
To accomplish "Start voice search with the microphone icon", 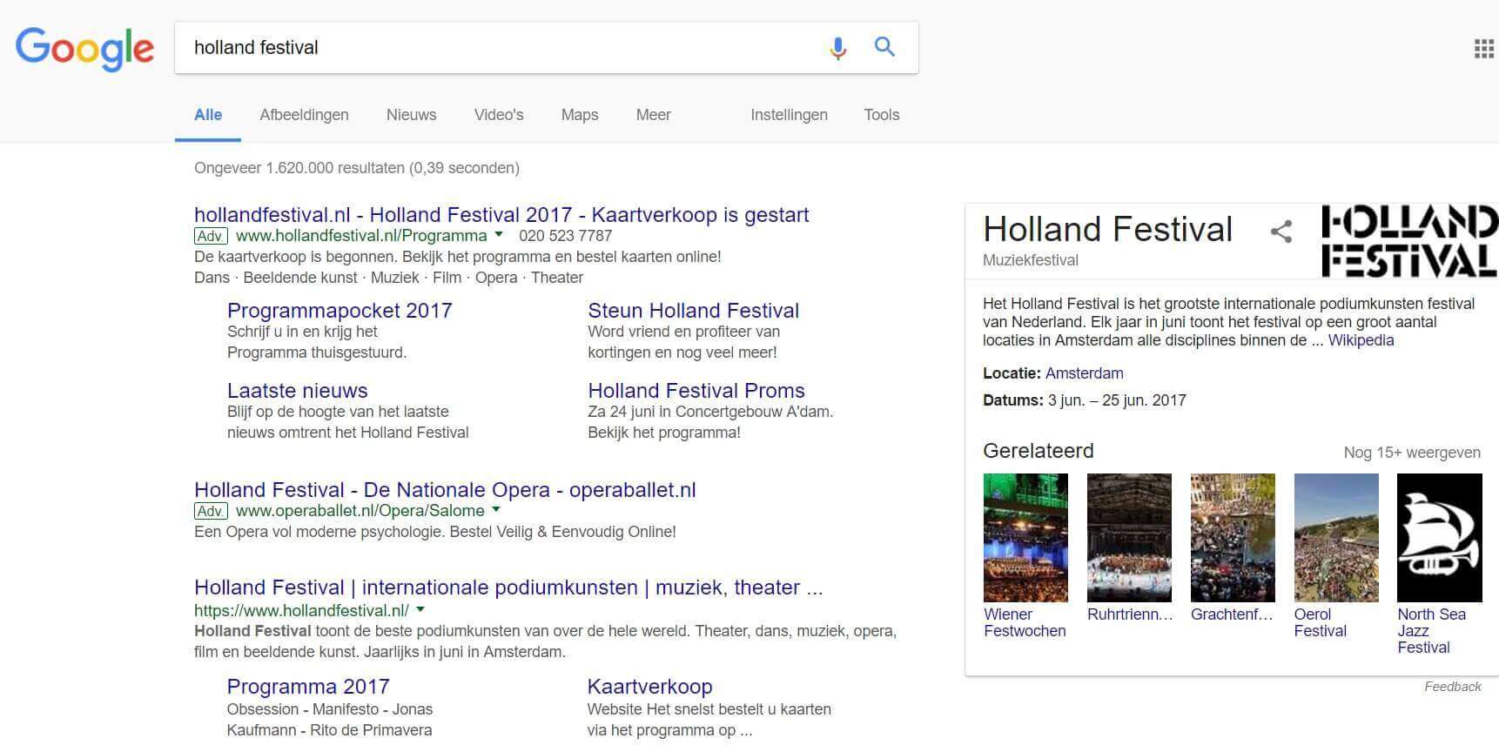I will pyautogui.click(x=837, y=48).
